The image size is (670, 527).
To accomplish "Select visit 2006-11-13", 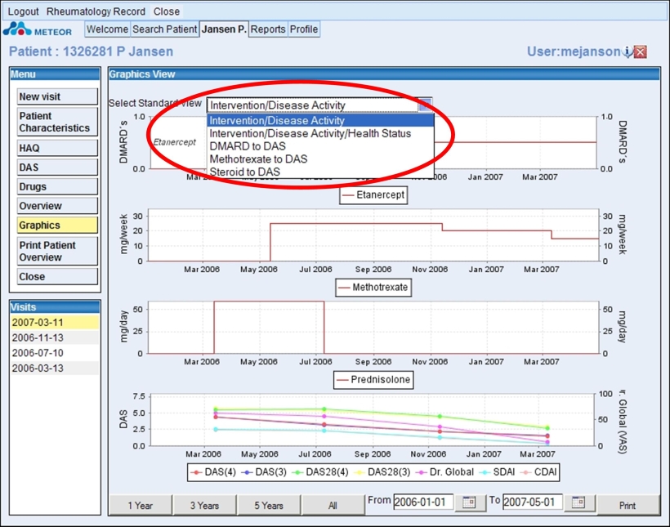I will coord(55,337).
